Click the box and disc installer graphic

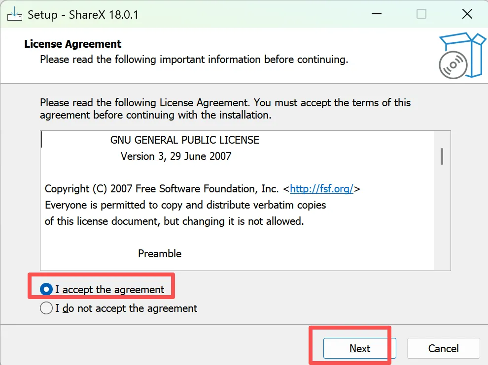462,56
